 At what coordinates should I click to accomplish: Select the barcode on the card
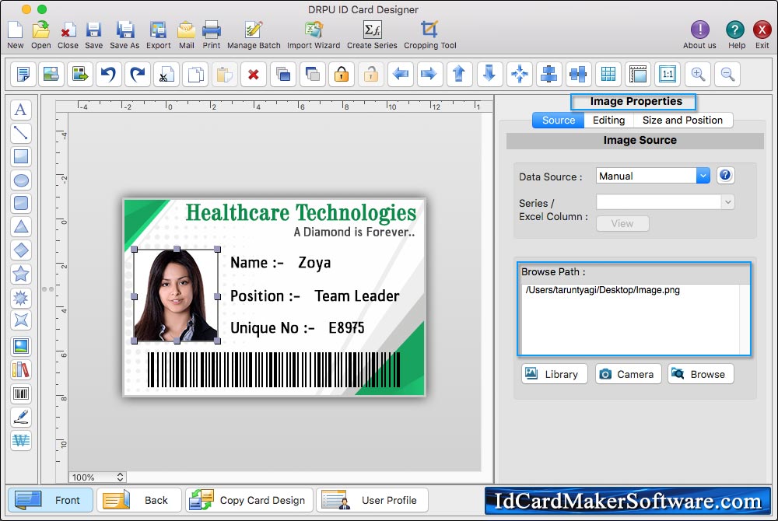(x=273, y=369)
